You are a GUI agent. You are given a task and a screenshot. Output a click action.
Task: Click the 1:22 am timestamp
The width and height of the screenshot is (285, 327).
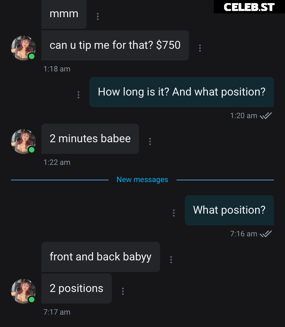57,162
